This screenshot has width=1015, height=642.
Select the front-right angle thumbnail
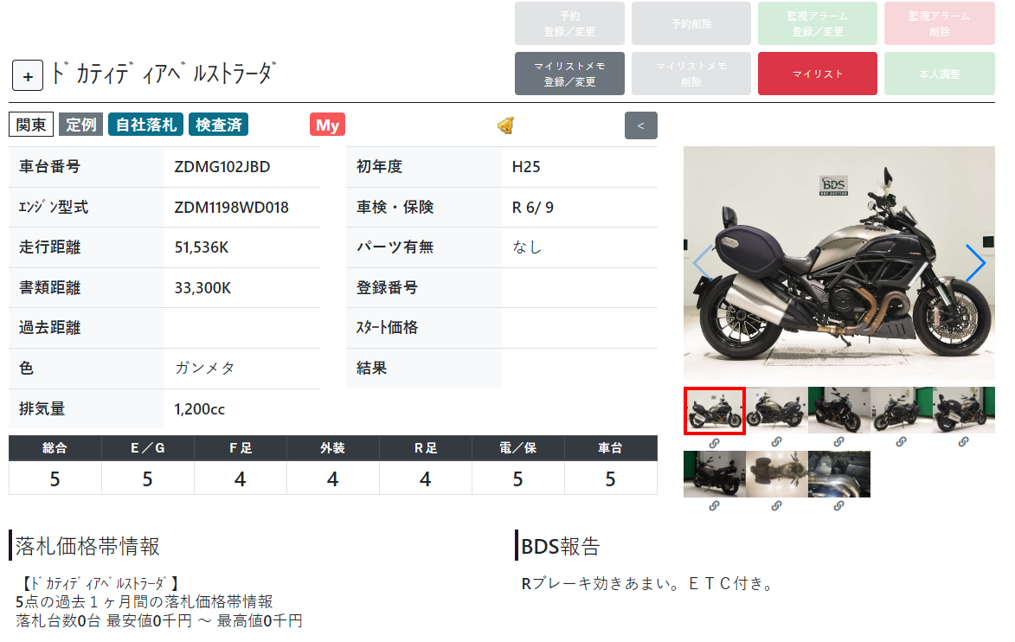pyautogui.click(x=839, y=409)
